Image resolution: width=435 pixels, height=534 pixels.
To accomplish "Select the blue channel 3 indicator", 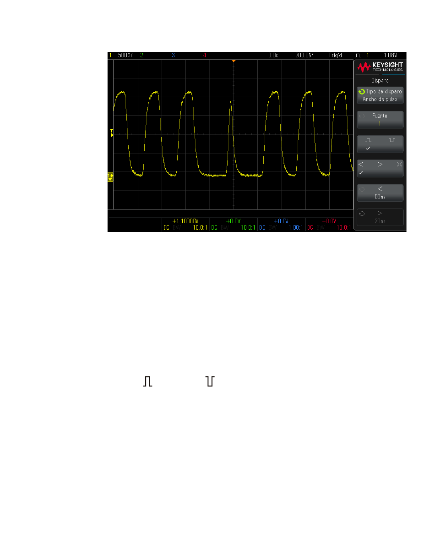I will click(x=173, y=55).
